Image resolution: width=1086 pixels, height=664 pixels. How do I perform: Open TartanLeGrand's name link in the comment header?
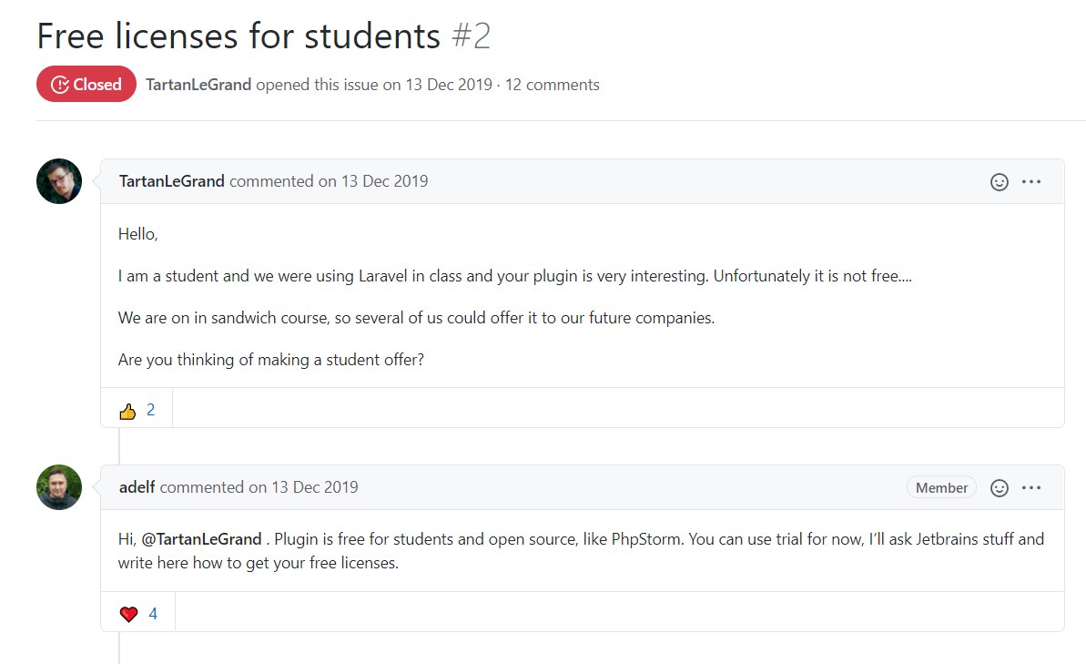coord(172,181)
